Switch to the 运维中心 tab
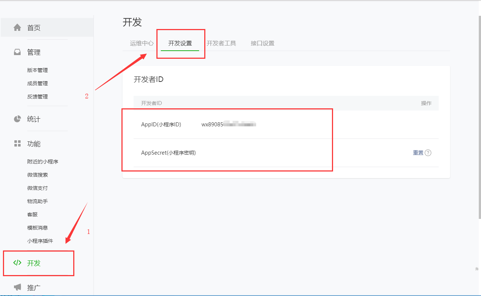The height and width of the screenshot is (296, 481). pyautogui.click(x=142, y=43)
